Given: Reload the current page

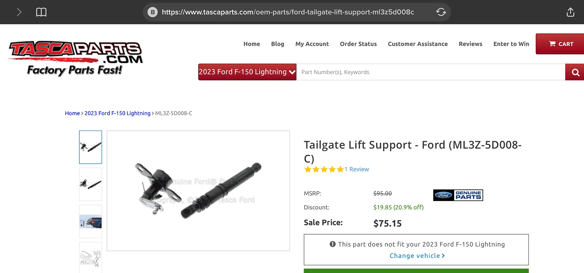Looking at the screenshot, I should click(x=441, y=12).
